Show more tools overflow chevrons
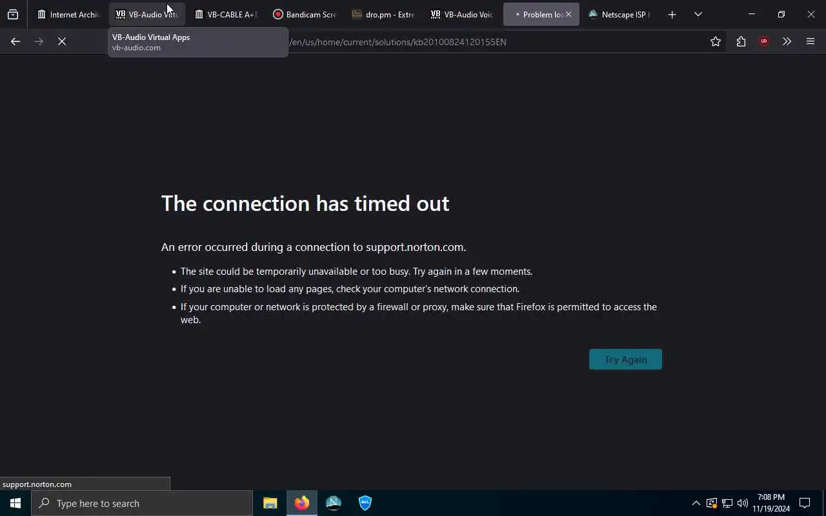Image resolution: width=826 pixels, height=516 pixels. point(787,41)
